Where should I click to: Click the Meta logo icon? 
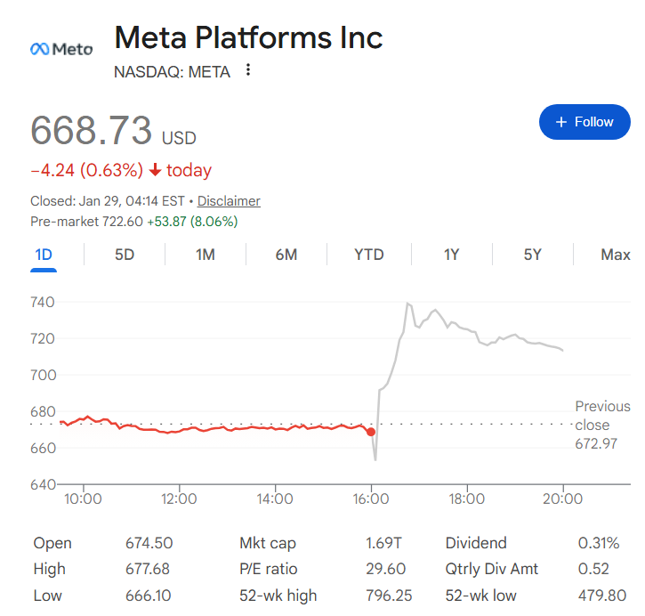pos(60,48)
